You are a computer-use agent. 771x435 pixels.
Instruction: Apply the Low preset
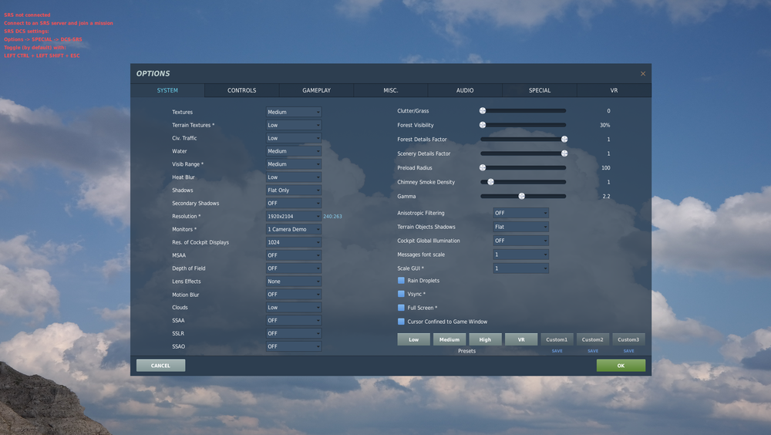(413, 339)
